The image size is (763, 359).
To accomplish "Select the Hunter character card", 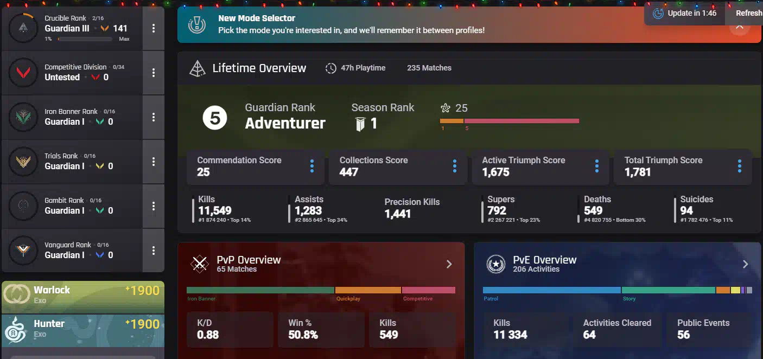I will click(x=83, y=330).
